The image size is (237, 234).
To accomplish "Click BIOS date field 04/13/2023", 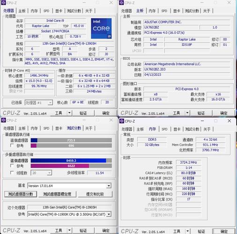I will (x=187, y=75).
